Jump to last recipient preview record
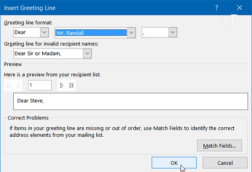Viewport: 252px width, 172px height. tap(71, 86)
